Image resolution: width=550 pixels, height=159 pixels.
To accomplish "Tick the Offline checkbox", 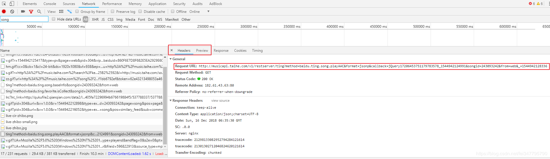I will tap(172, 11).
